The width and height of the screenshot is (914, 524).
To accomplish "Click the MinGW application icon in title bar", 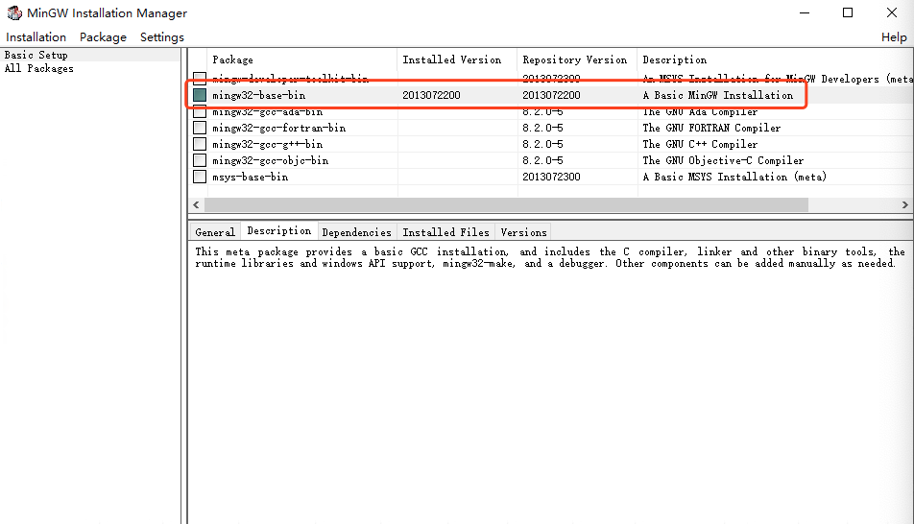I will coord(14,12).
